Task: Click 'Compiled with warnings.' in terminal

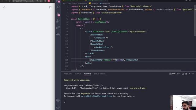Action: [x=77, y=80]
